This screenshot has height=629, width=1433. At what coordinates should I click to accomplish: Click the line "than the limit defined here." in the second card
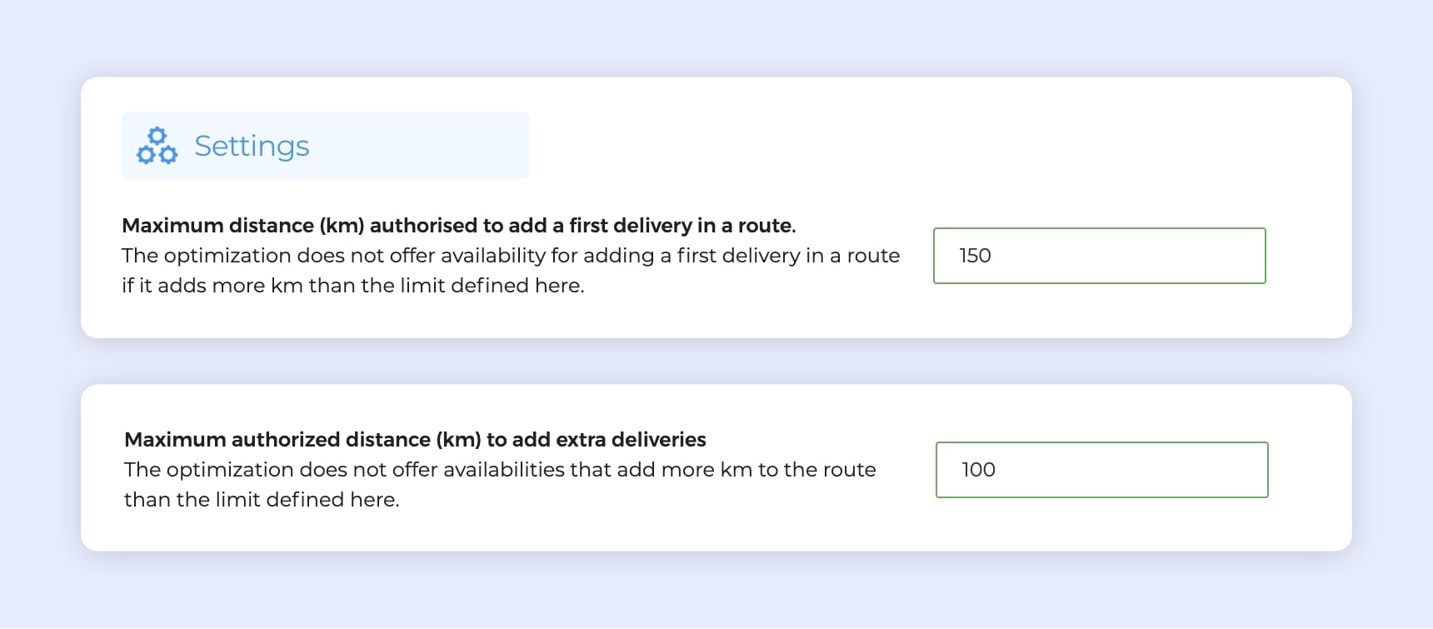262,500
